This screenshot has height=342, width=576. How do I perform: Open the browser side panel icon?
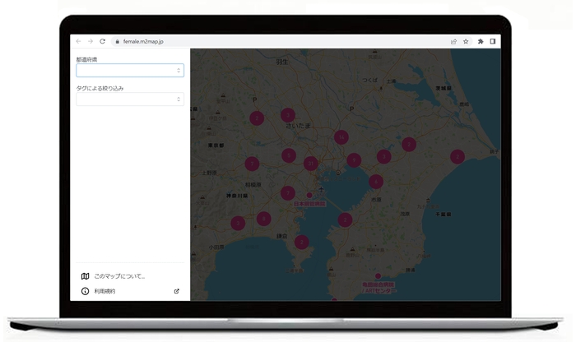(493, 41)
